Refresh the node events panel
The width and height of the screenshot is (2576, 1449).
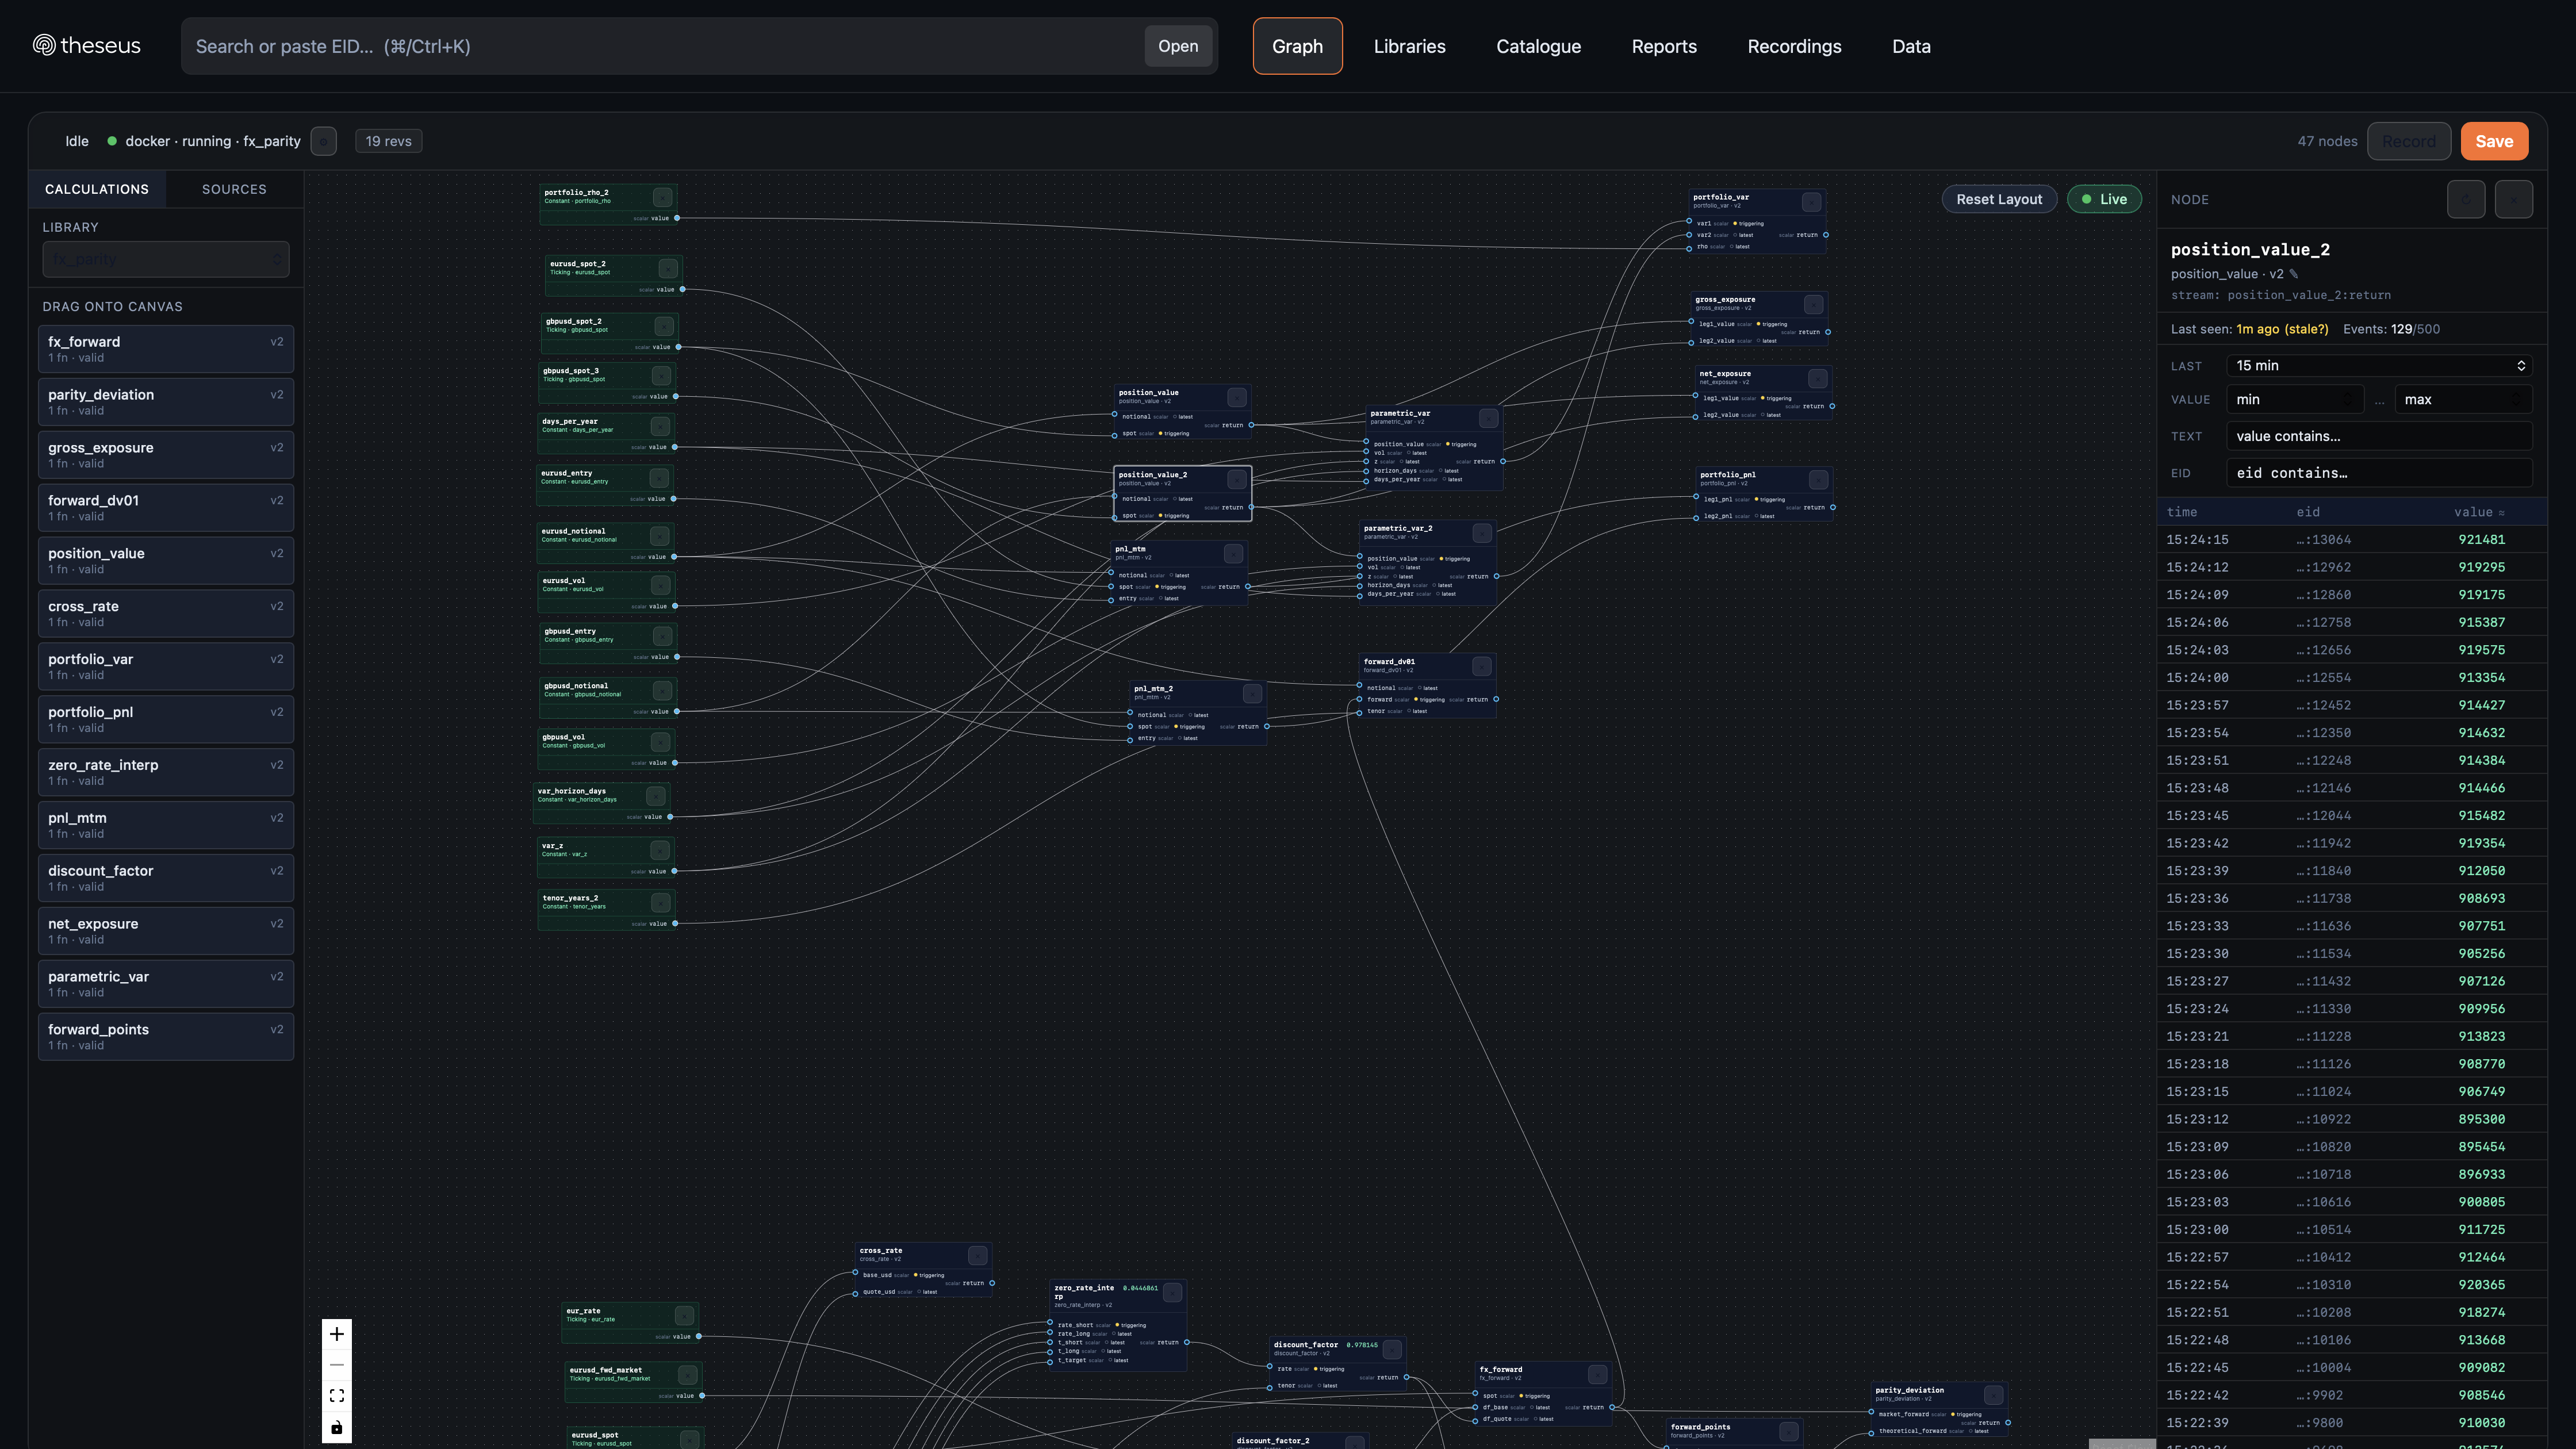[x=2466, y=199]
